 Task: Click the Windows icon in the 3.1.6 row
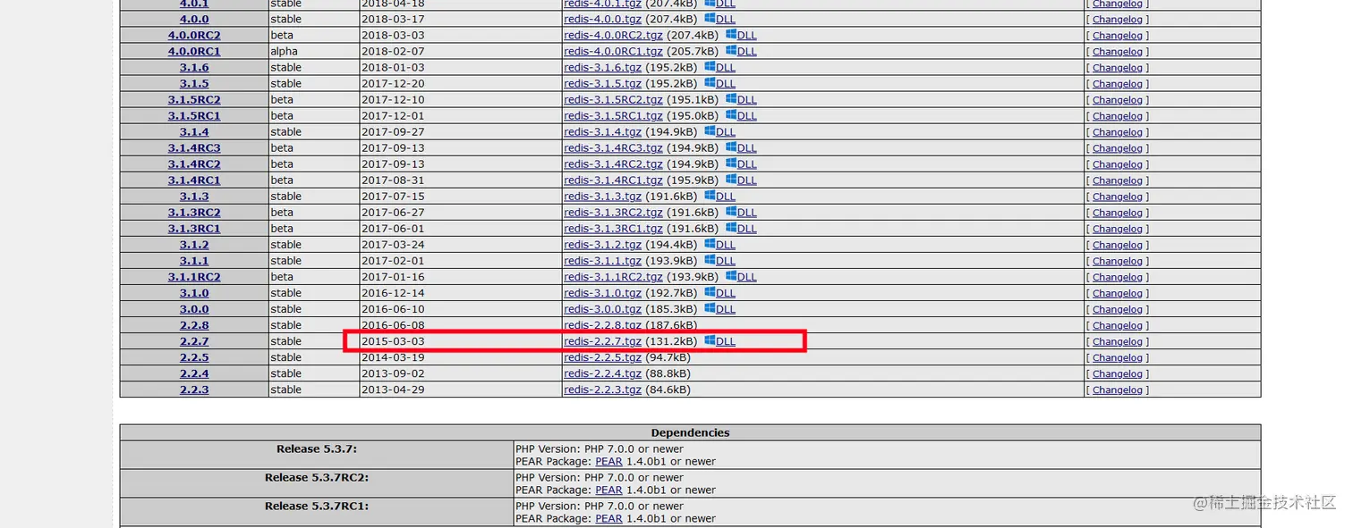tap(710, 66)
